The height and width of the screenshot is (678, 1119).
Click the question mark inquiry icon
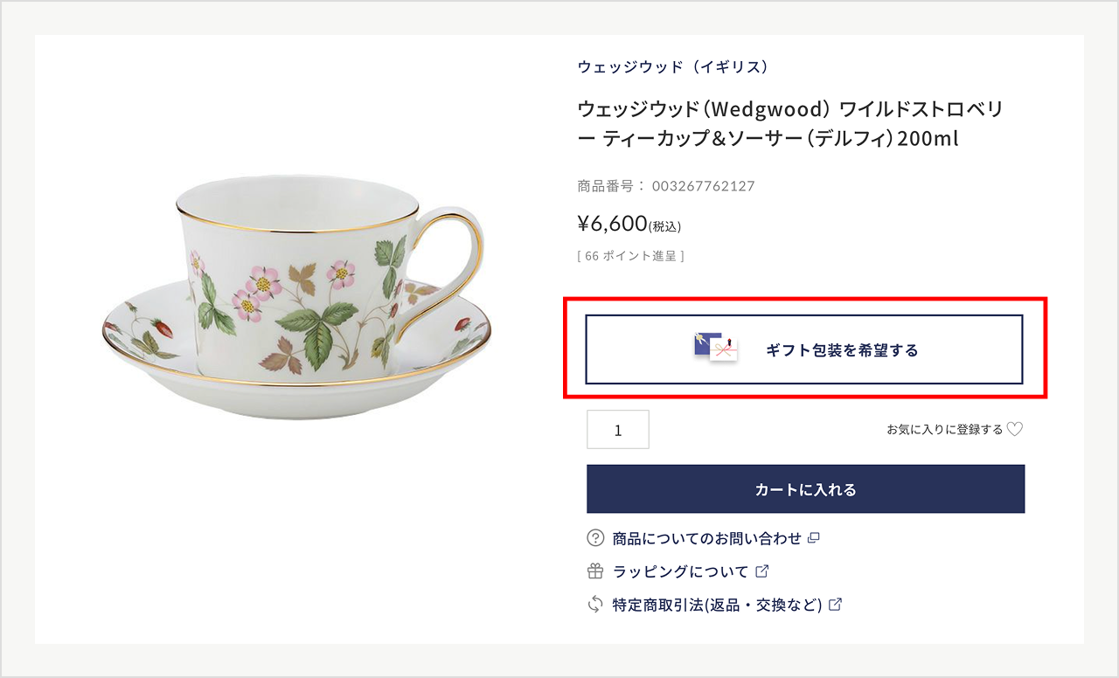[595, 538]
